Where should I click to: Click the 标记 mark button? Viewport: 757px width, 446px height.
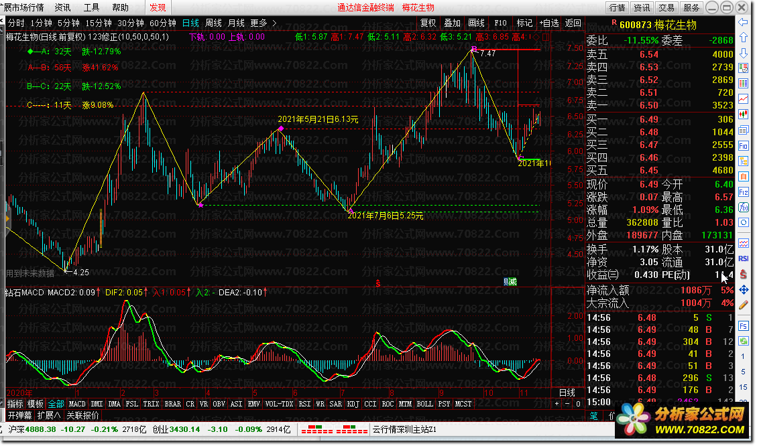tap(524, 23)
